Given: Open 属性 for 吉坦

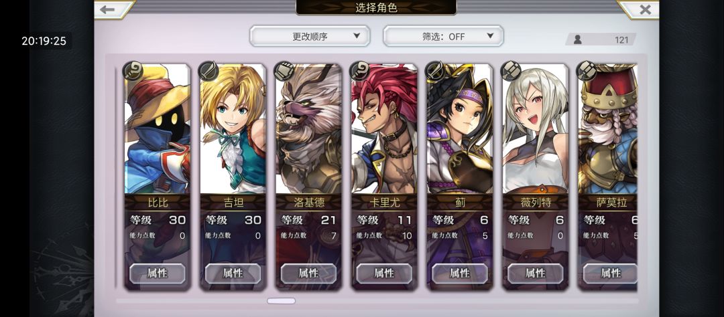Looking at the screenshot, I should coord(233,274).
